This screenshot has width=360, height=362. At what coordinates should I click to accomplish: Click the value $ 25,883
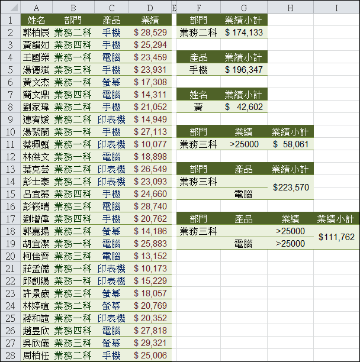[150, 244]
